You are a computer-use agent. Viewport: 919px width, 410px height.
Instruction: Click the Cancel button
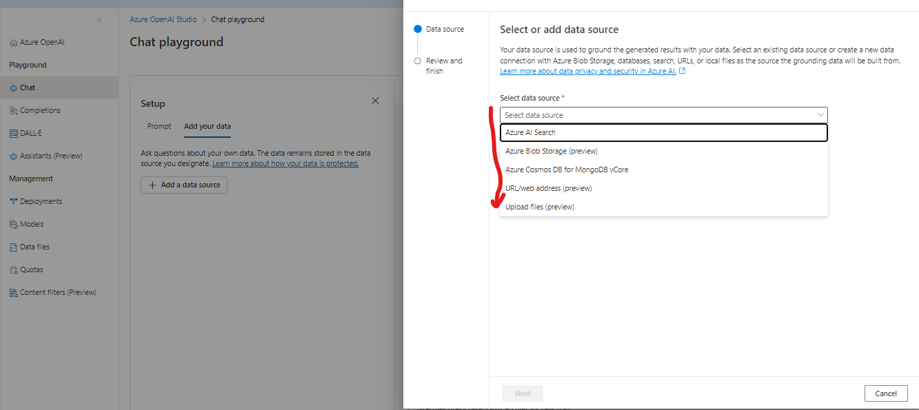tap(886, 393)
